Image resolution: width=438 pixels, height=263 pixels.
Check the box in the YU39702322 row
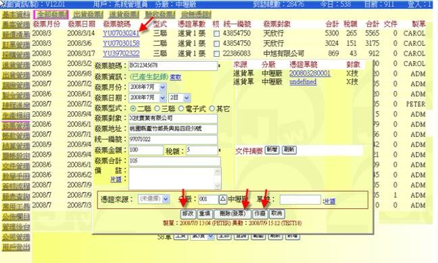click(x=216, y=54)
